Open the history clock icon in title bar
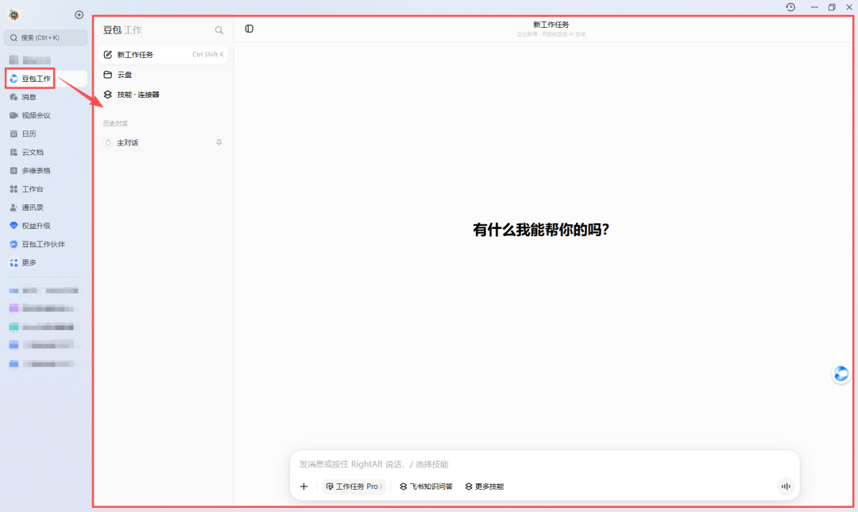Screen dimensions: 858x512 point(790,7)
